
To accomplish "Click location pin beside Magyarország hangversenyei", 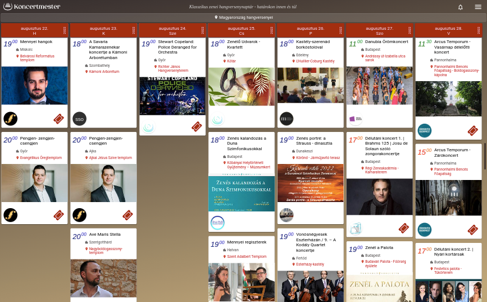I will [x=216, y=18].
